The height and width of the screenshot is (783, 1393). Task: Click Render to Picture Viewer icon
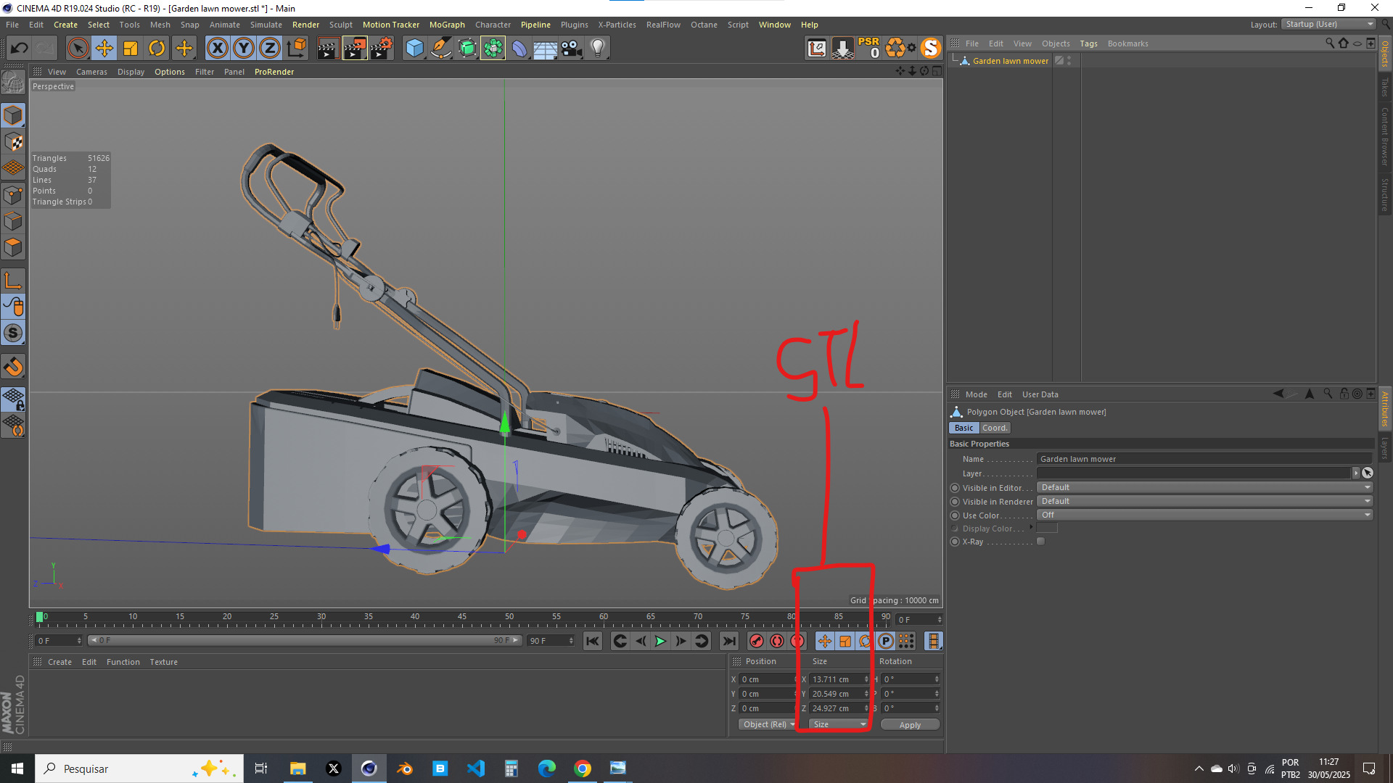pyautogui.click(x=355, y=49)
